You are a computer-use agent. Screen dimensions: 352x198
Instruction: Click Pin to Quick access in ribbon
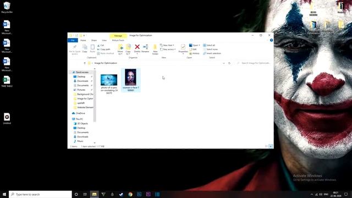tap(75, 50)
